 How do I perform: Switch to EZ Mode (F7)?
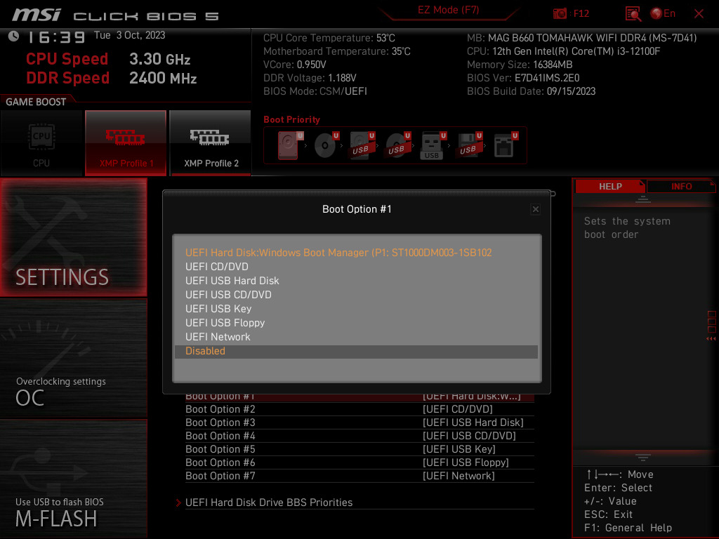pos(448,10)
